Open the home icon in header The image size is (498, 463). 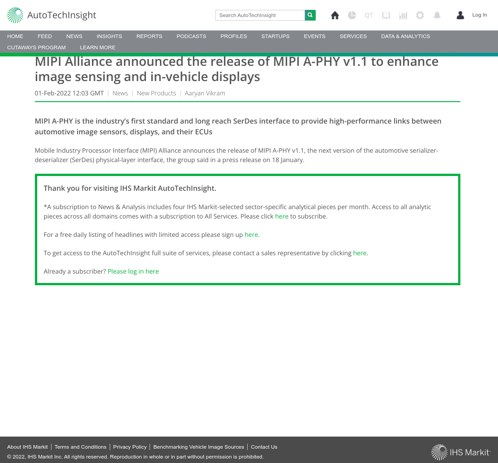click(x=335, y=15)
